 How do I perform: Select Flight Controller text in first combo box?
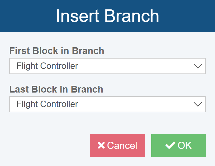(x=47, y=66)
